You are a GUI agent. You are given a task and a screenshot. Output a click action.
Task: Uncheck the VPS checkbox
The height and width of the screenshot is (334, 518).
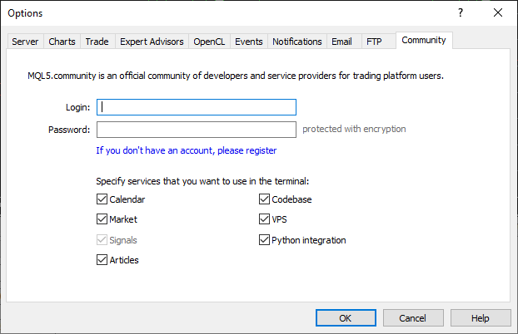point(264,220)
